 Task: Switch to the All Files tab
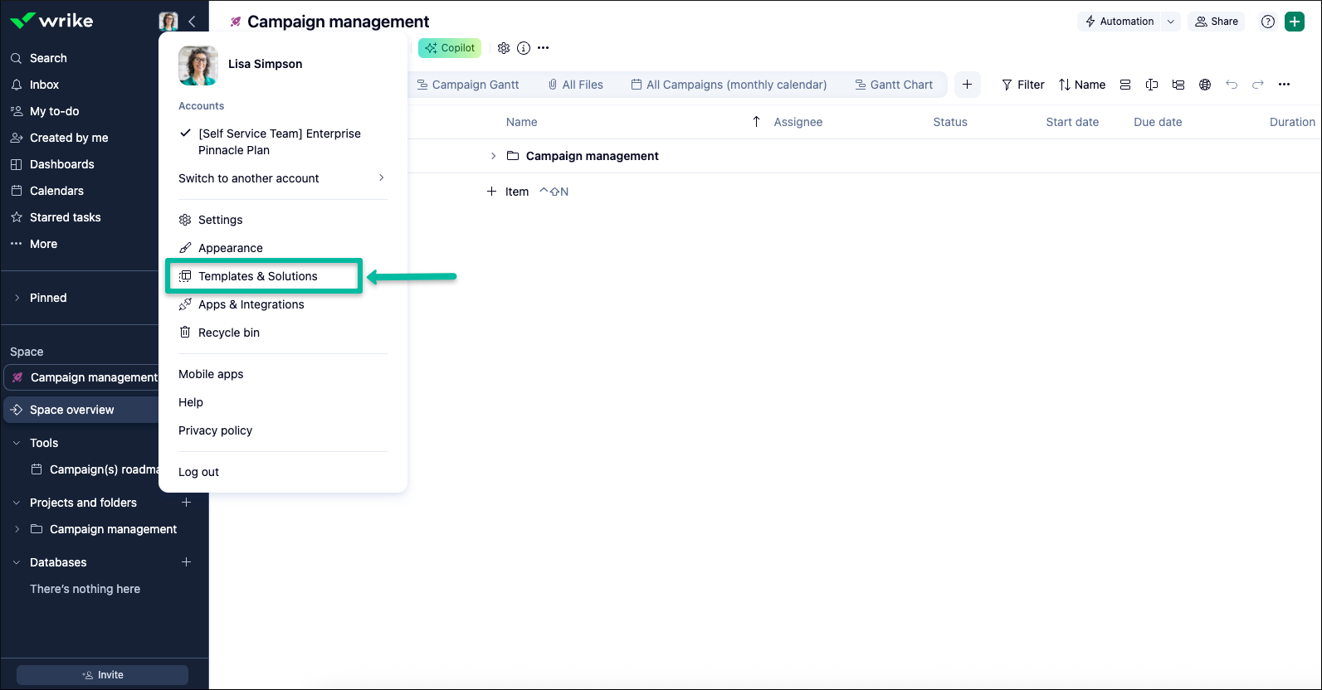(x=576, y=85)
